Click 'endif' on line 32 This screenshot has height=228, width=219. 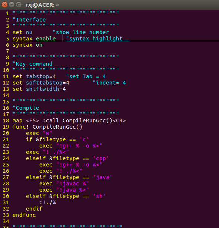tap(34, 209)
